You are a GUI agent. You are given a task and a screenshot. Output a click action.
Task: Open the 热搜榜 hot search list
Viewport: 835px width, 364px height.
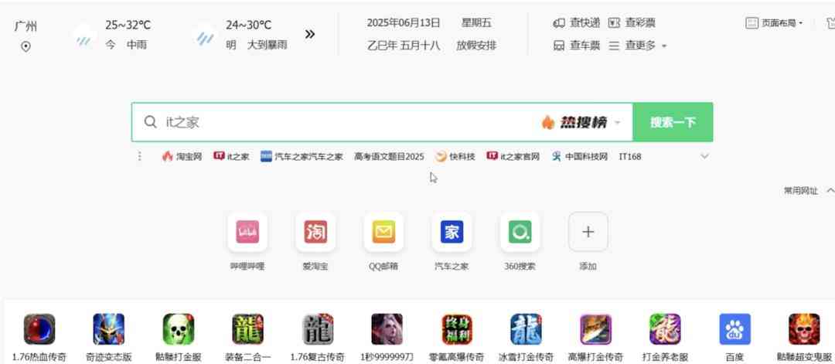[x=581, y=122]
